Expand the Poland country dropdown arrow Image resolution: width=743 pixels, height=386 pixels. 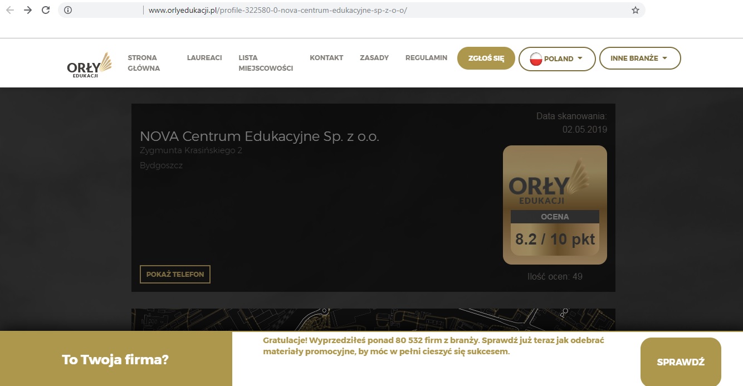580,58
